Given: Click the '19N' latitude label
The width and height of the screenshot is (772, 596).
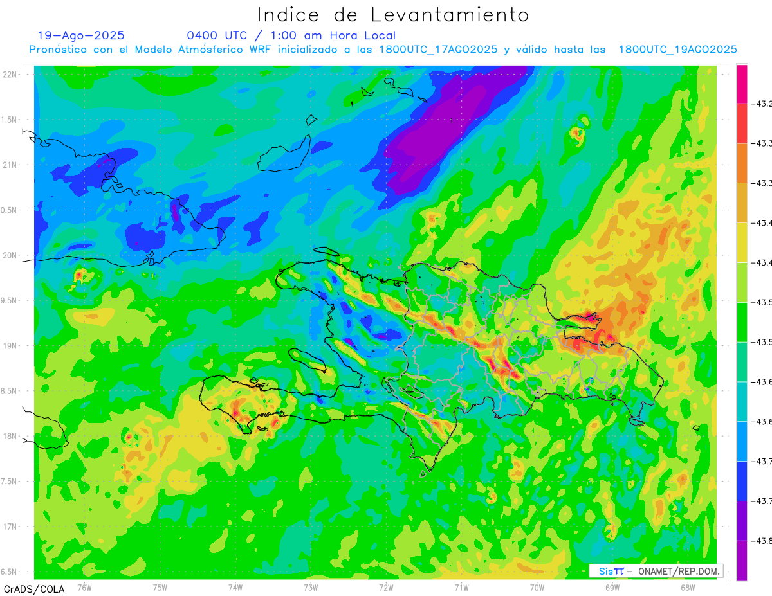Looking at the screenshot, I should coord(10,346).
